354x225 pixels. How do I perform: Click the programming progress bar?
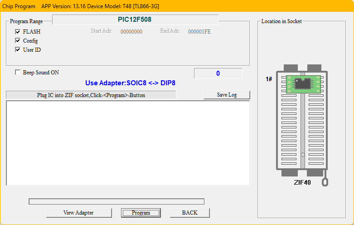click(x=116, y=201)
